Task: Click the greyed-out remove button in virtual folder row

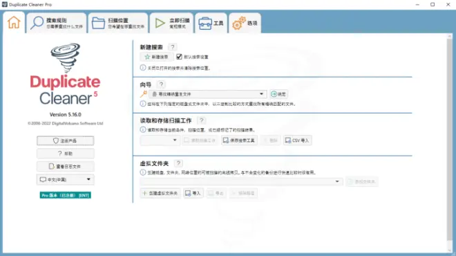Action: tap(243, 193)
